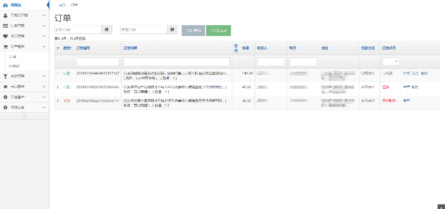Focus the 订单标题 filter box
The width and height of the screenshot is (445, 209).
[177, 62]
